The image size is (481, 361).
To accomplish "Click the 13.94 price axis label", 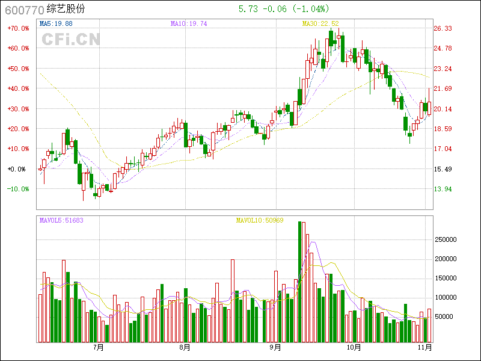I will coord(443,189).
